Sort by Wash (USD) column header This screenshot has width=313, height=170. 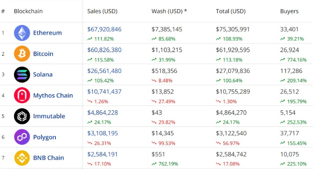tap(169, 11)
